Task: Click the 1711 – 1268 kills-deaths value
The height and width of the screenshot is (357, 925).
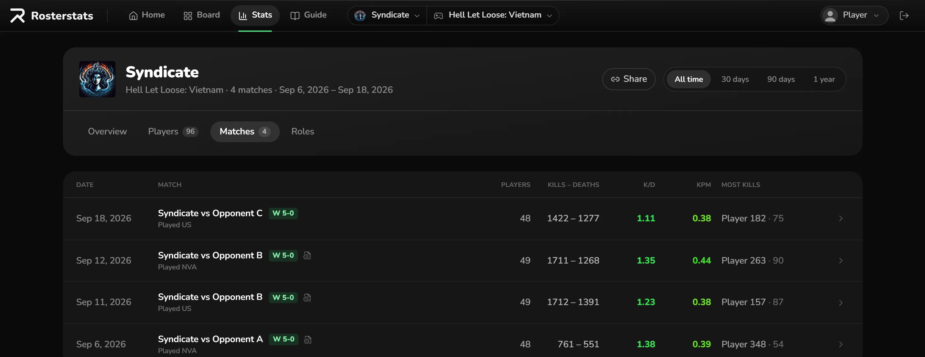Action: (573, 260)
